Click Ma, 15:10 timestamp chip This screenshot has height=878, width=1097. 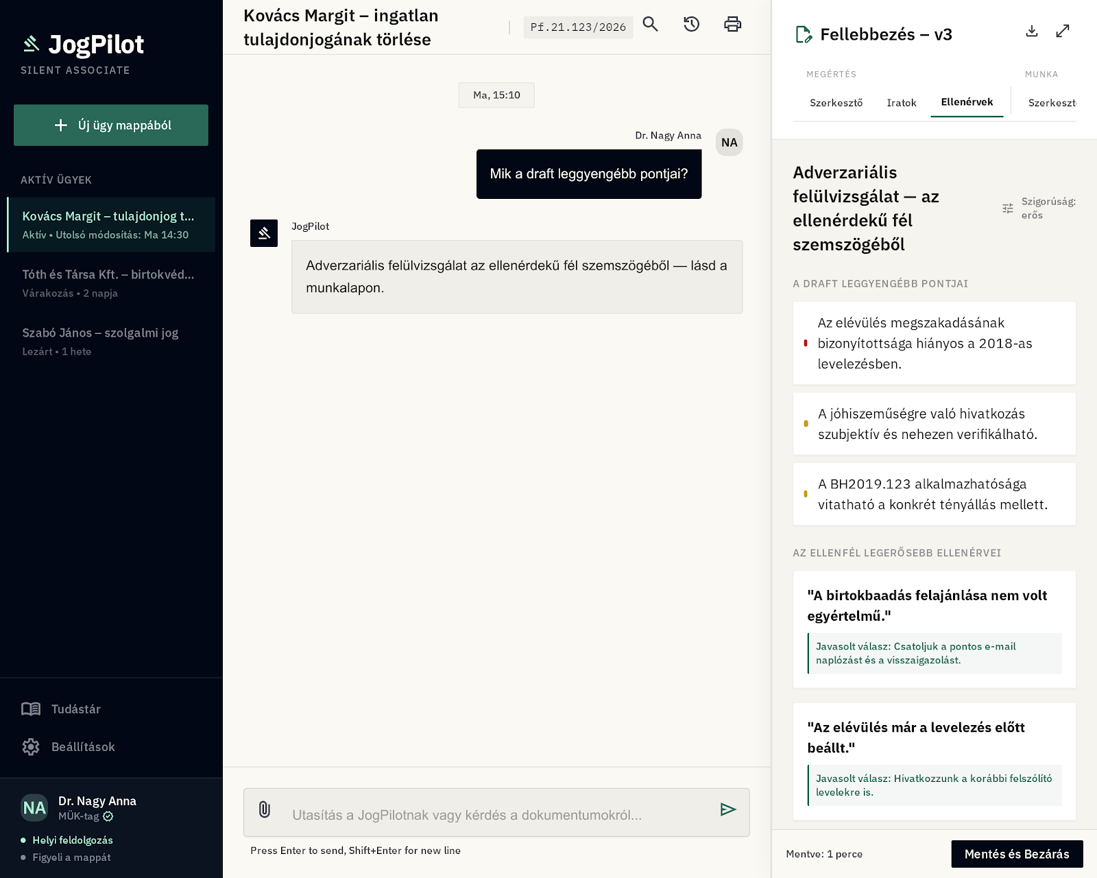coord(496,95)
